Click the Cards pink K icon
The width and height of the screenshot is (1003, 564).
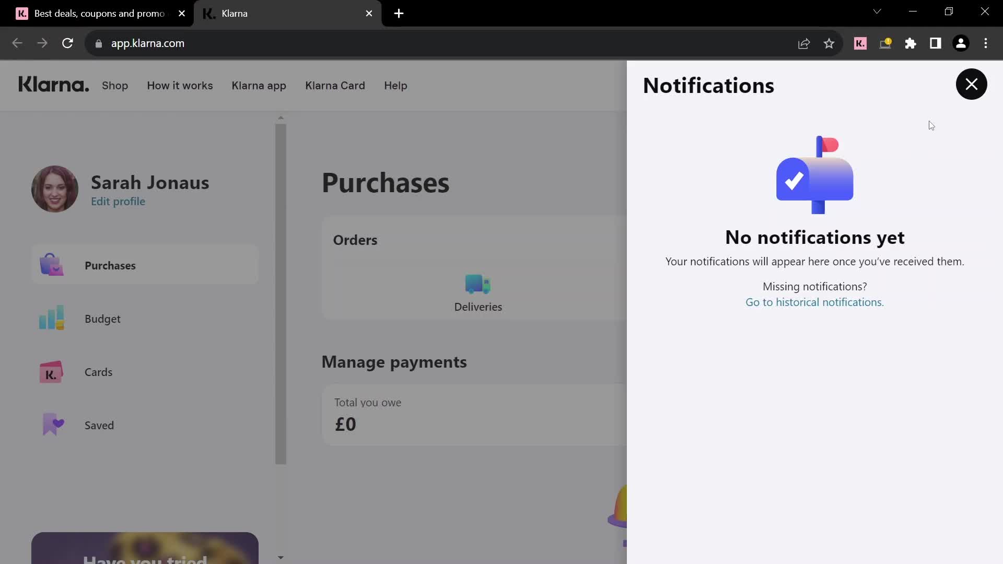[51, 372]
